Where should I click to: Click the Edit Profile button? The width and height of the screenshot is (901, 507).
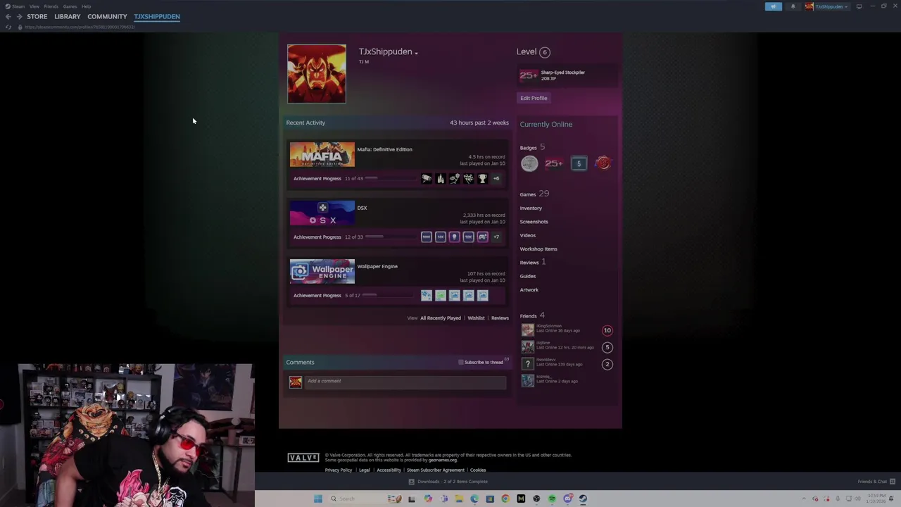534,98
